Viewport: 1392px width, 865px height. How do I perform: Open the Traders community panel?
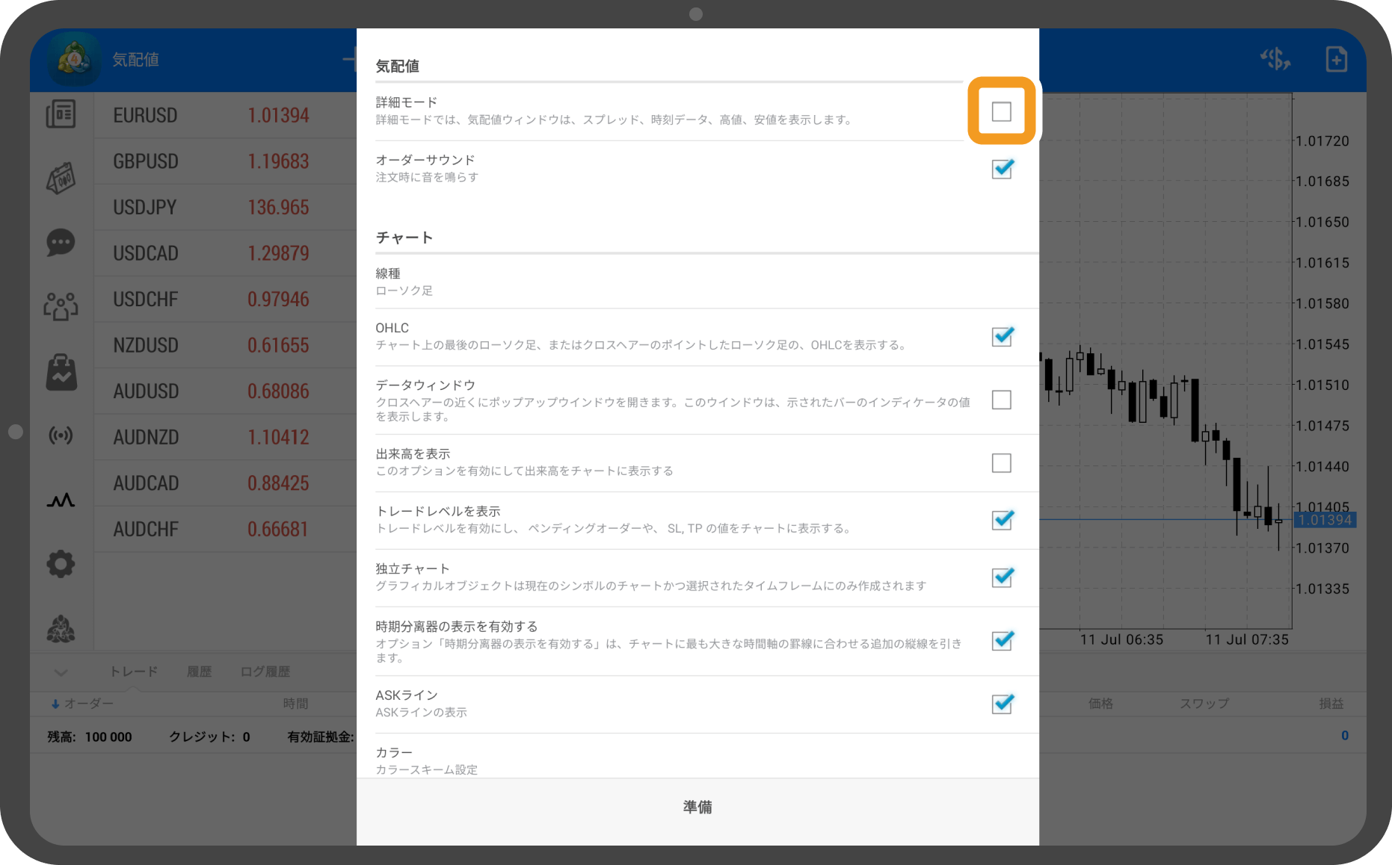61,306
